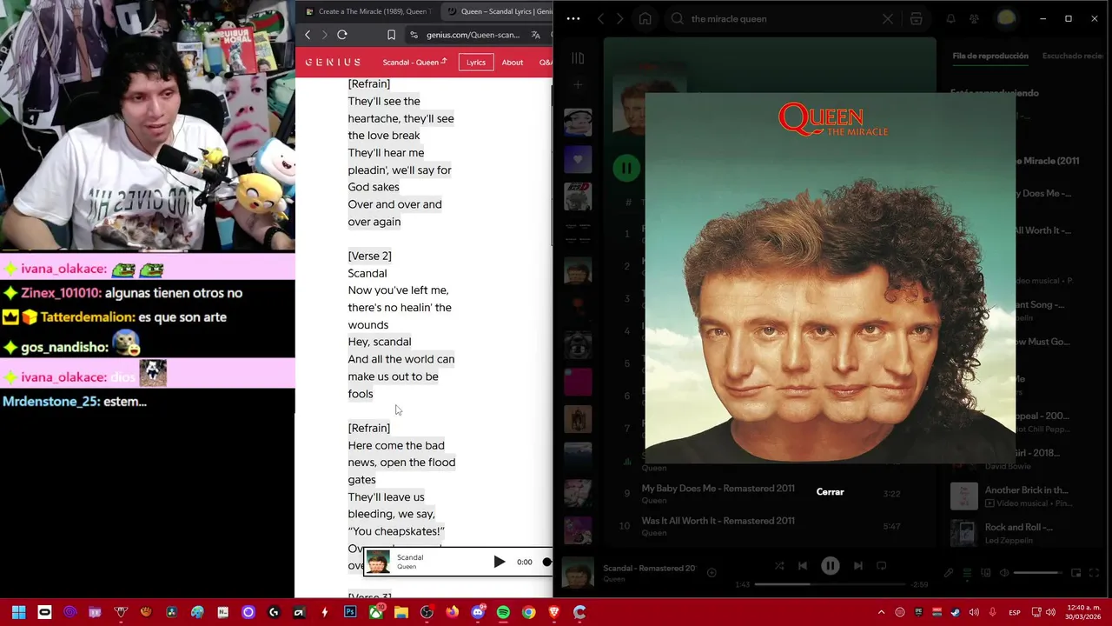This screenshot has height=626, width=1112.
Task: Clear the Spotify search text
Action: 887,18
